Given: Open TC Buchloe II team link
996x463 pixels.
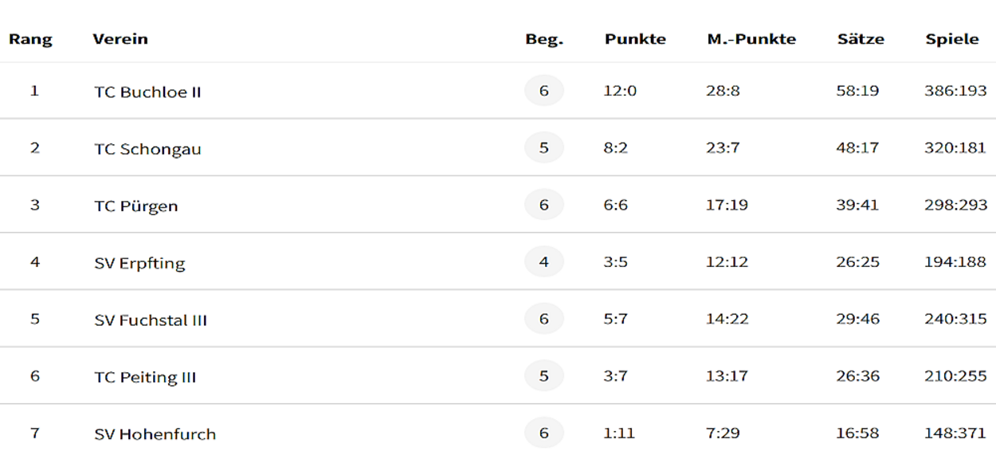Looking at the screenshot, I should [147, 92].
